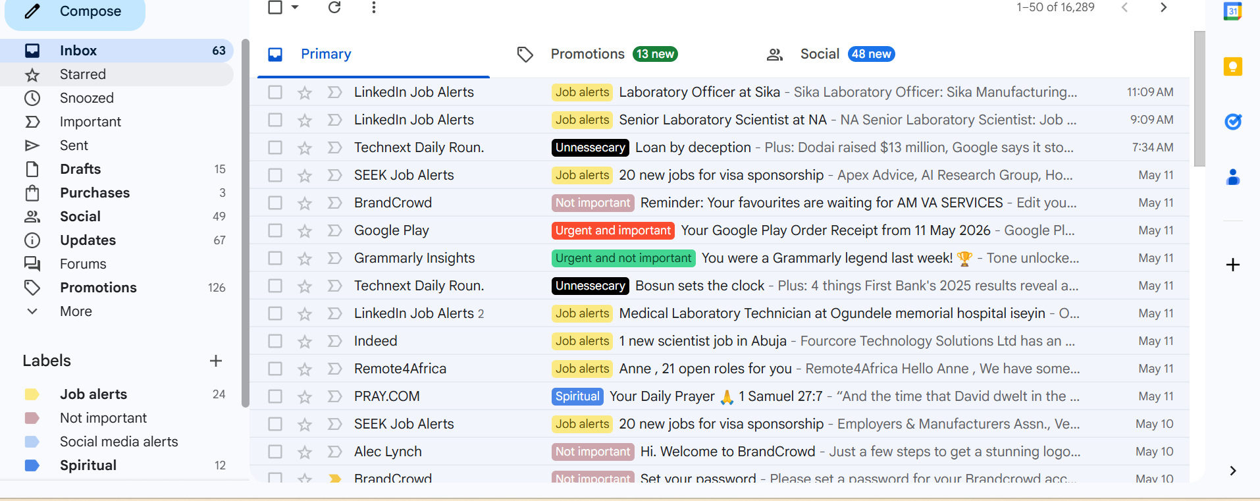This screenshot has height=501, width=1260.
Task: Open Purchases category in sidebar
Action: point(117,193)
